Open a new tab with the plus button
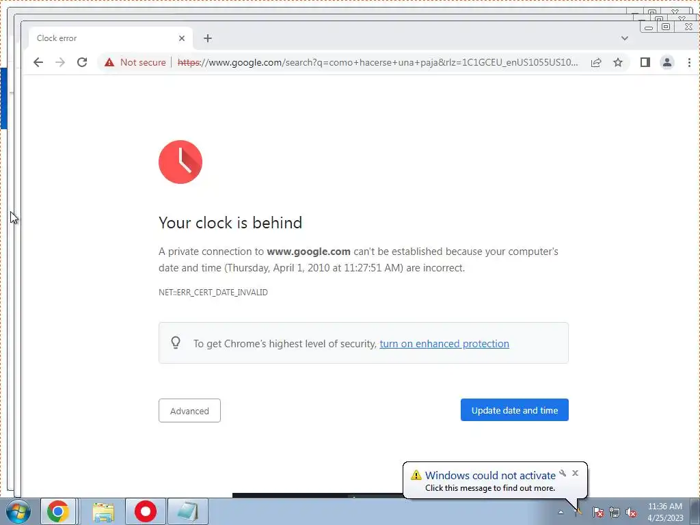This screenshot has height=525, width=700. click(208, 38)
